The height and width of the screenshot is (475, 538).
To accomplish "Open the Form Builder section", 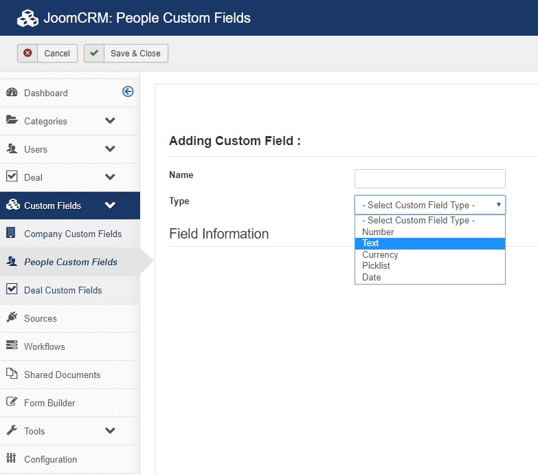I will [70, 403].
